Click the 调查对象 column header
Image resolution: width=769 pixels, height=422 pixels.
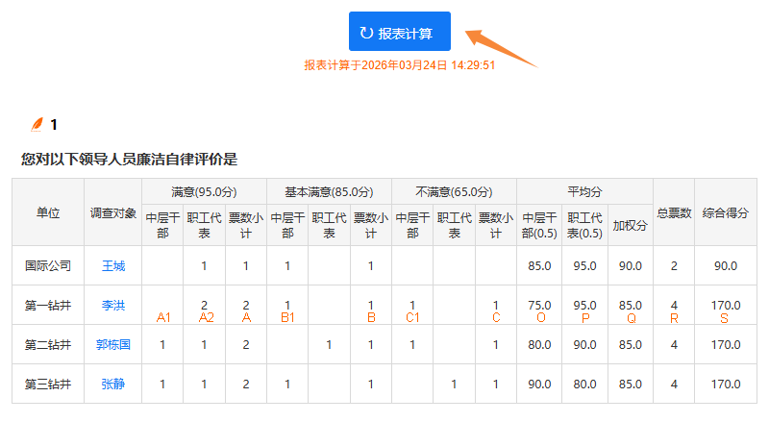pos(113,212)
